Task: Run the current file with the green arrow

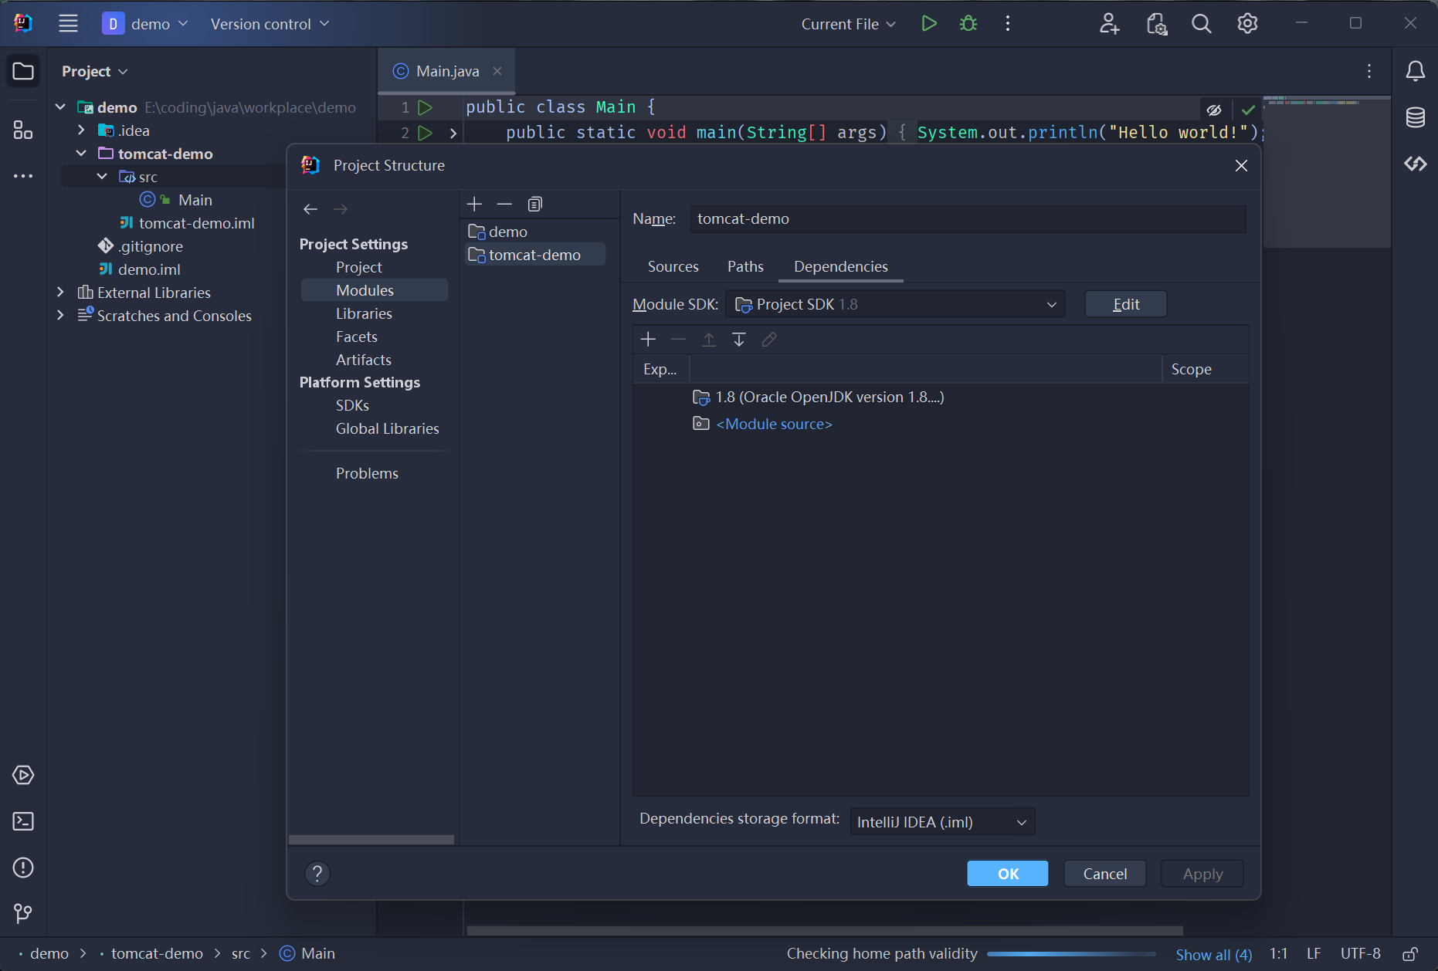Action: click(929, 24)
